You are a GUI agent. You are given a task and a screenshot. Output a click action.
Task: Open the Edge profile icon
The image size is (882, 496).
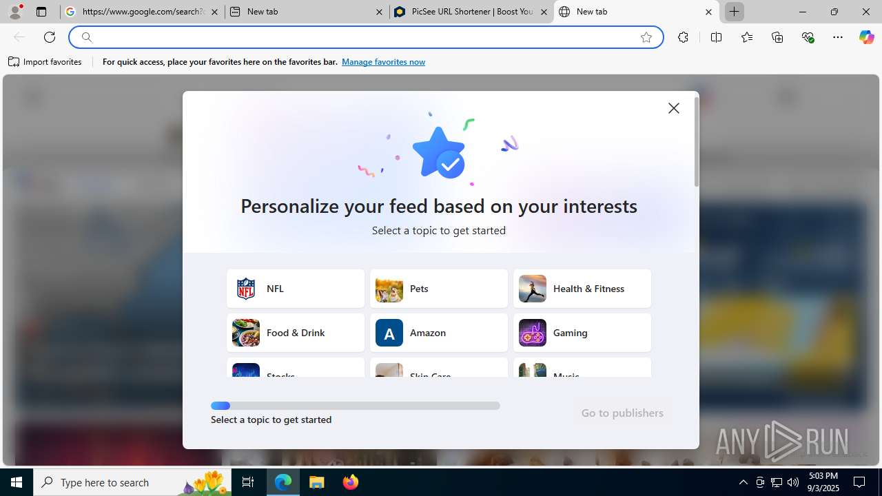coord(15,12)
